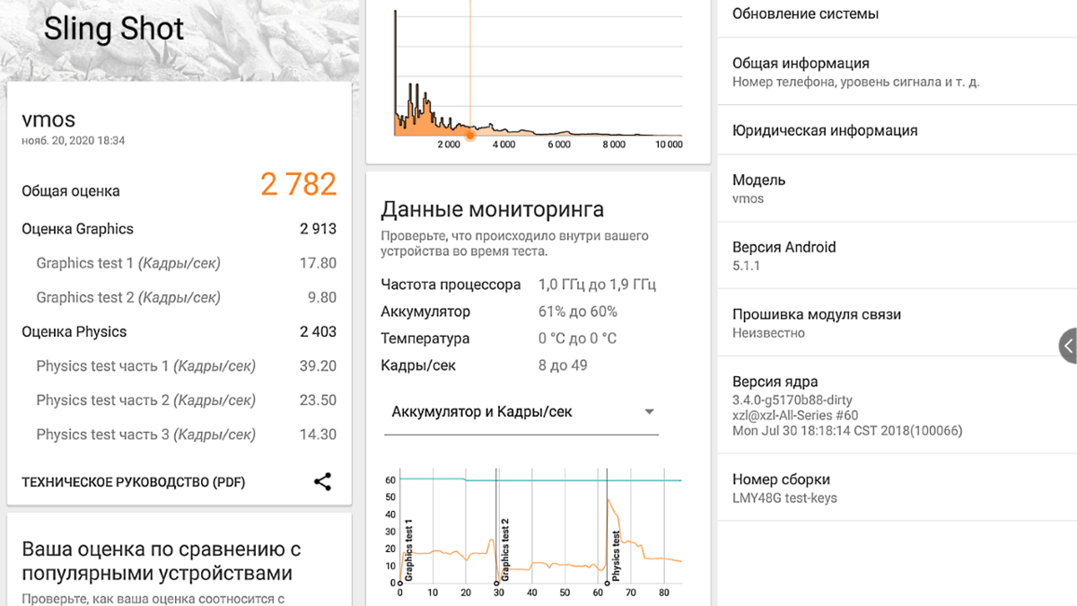
Task: Click the device comparison heading card
Action: 179,560
